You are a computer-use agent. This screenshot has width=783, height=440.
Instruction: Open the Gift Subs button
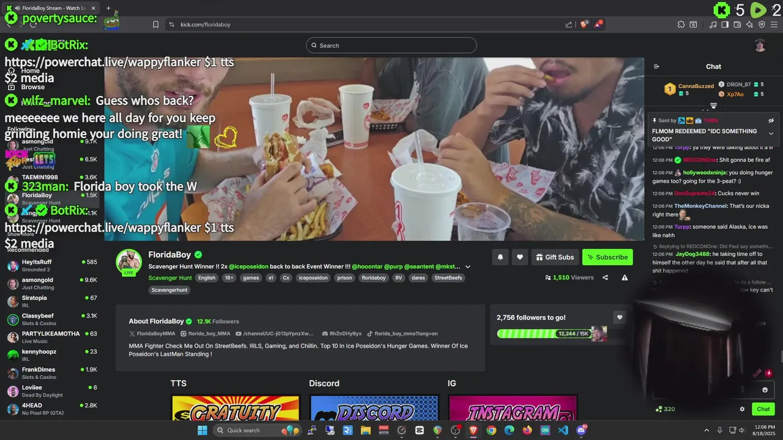(555, 257)
